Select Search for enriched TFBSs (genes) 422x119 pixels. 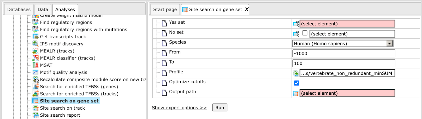79,86
